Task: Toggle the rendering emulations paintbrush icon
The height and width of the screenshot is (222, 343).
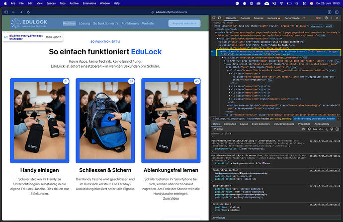Action: [332, 129]
